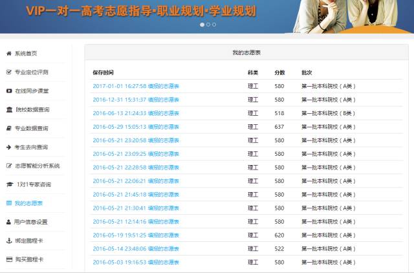Go to 绑定鹏程卡
This screenshot has height=273, width=414.
click(29, 241)
